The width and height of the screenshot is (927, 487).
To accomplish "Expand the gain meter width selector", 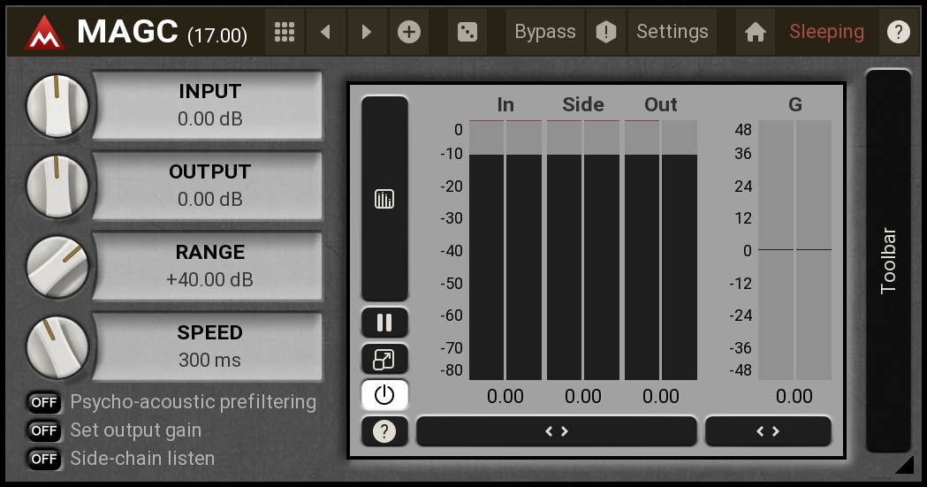I will [768, 431].
